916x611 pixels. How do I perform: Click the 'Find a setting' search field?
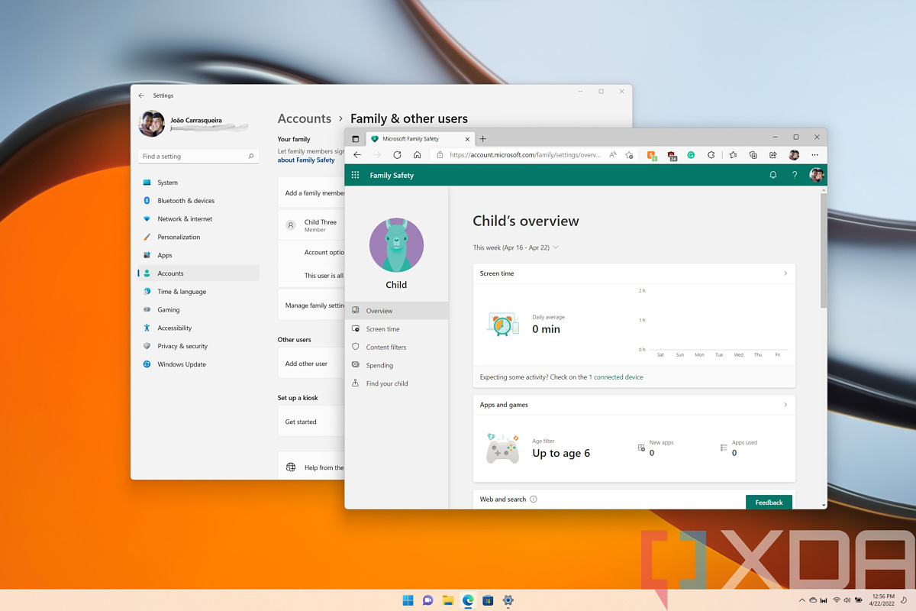198,156
